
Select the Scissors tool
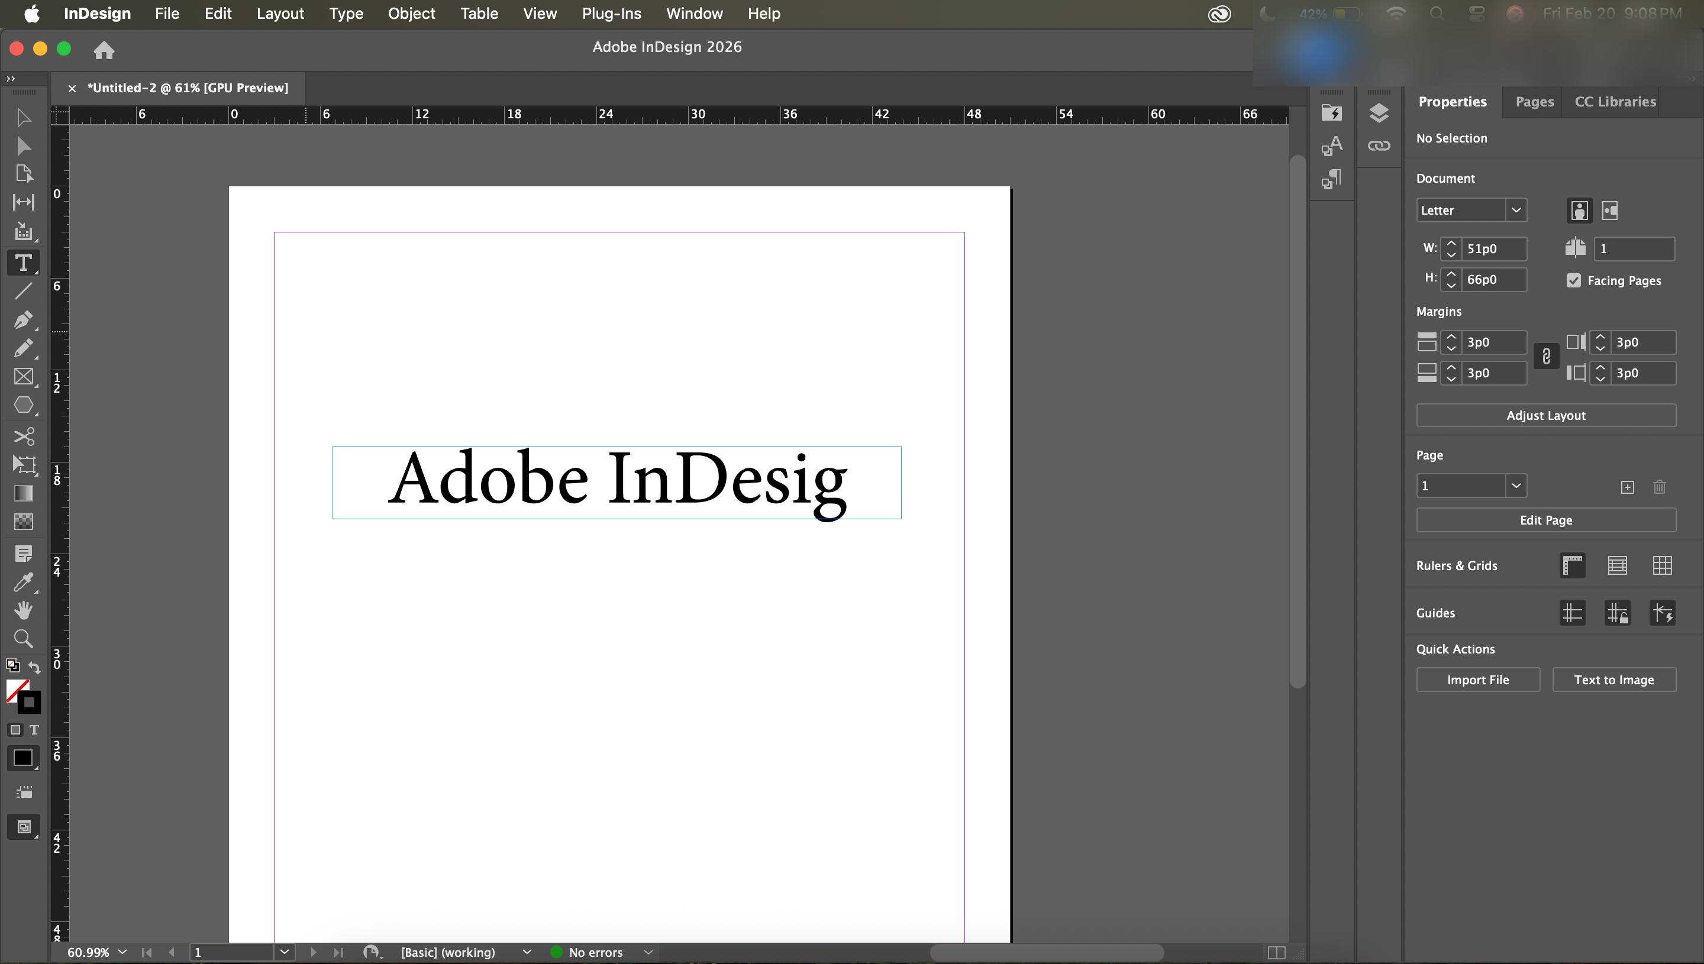(23, 436)
